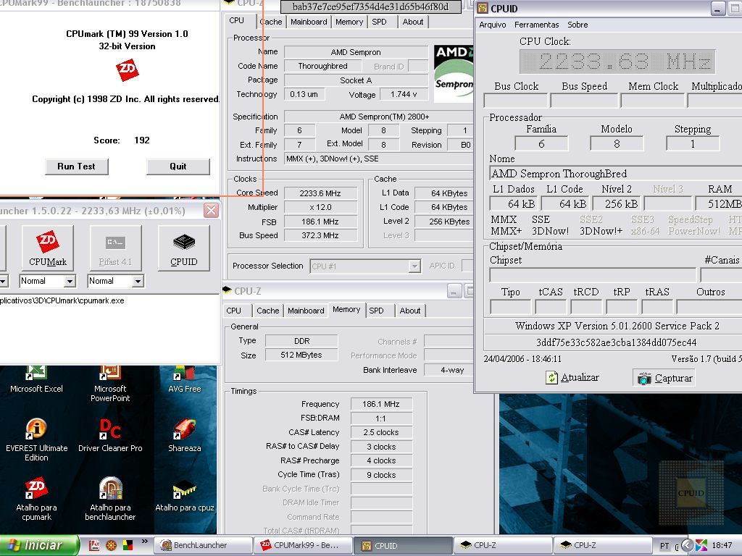
Task: Launch the CPUMark benchmark icon in BenchLauncher
Action: point(48,248)
